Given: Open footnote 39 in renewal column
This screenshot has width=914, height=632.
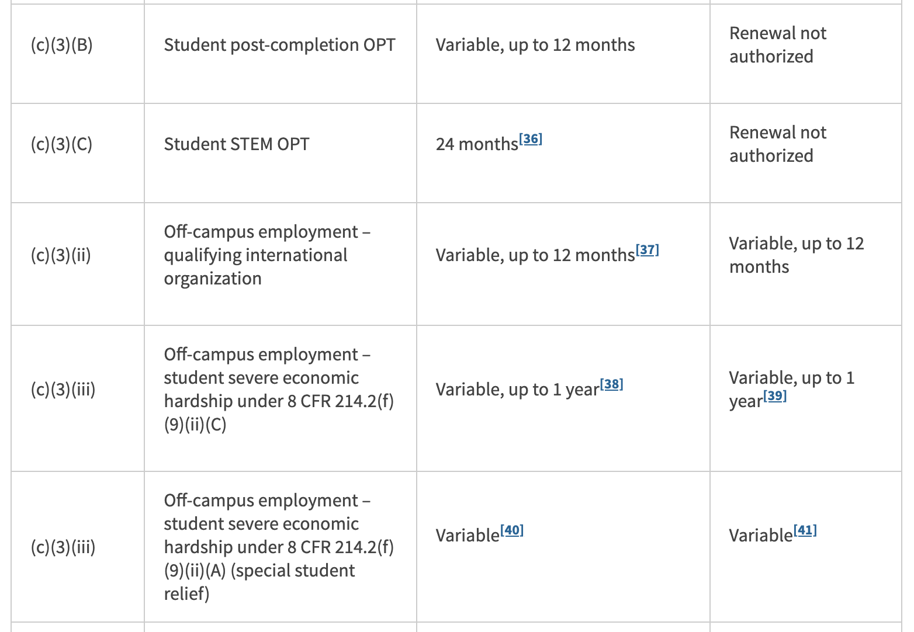Looking at the screenshot, I should coord(775,396).
